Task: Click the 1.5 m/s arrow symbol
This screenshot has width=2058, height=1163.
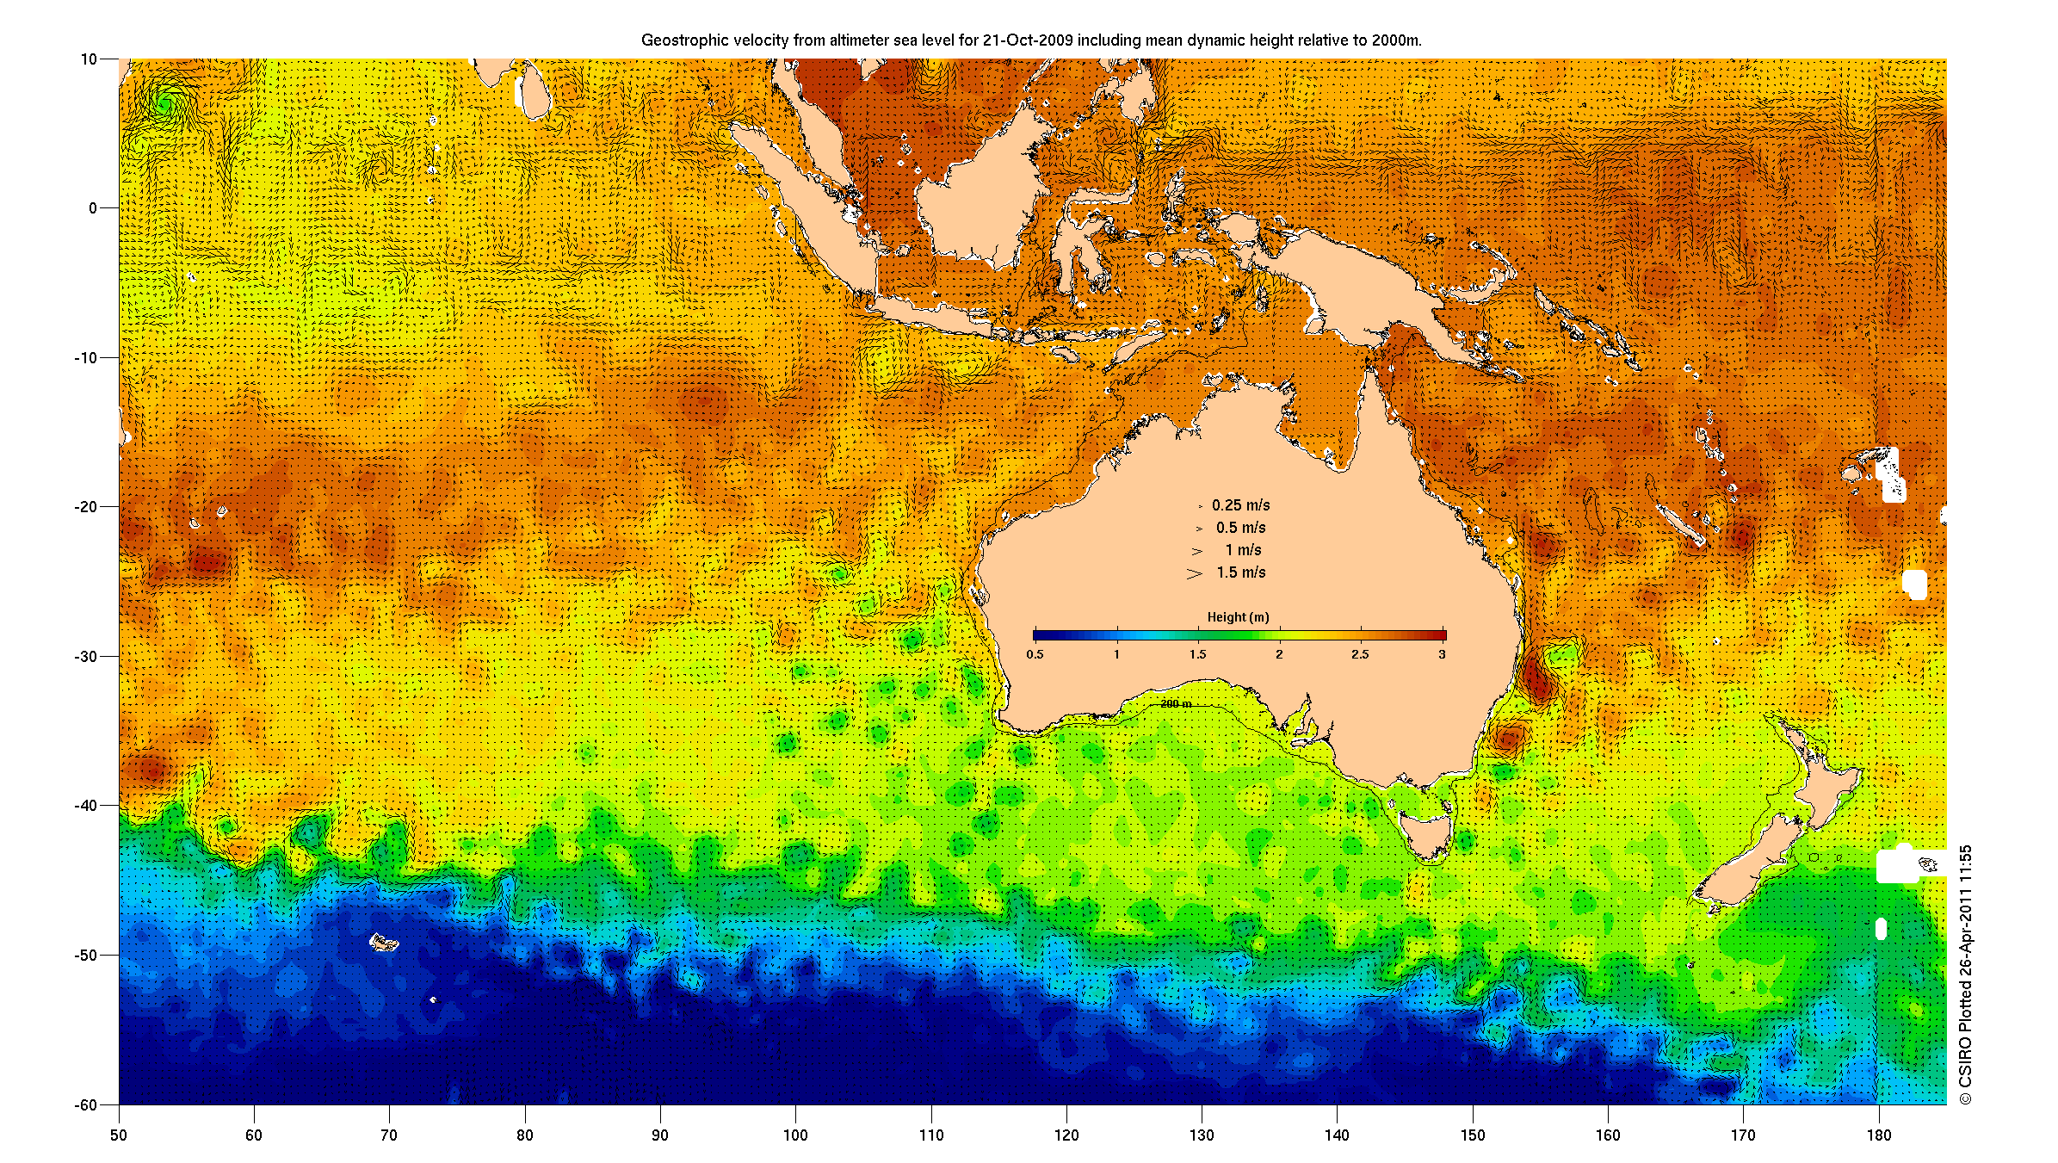Action: [x=1194, y=573]
